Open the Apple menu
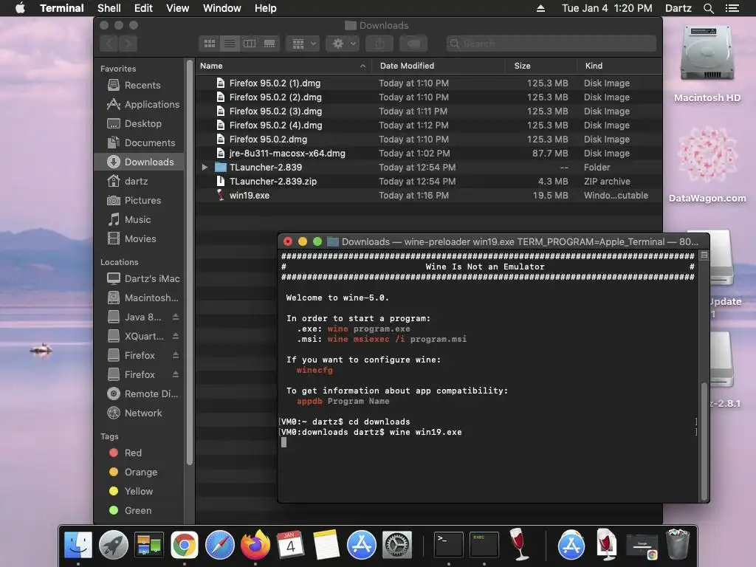Image resolution: width=756 pixels, height=567 pixels. [x=20, y=8]
